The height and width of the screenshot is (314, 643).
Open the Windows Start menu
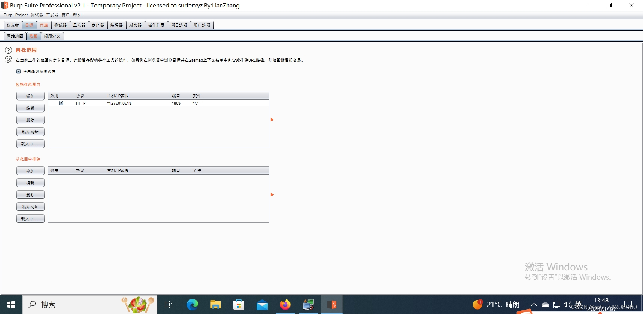11,305
